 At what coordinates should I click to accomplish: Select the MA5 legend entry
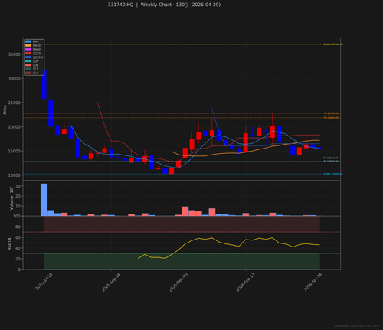pyautogui.click(x=32, y=41)
